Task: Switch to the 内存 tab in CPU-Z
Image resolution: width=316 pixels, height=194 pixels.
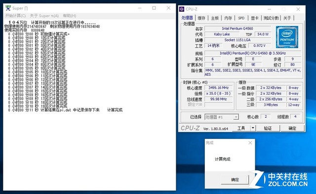Action: 228,18
